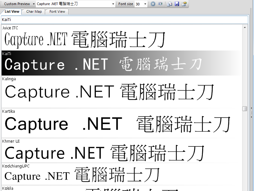
Task: Click the KaiTi font name field
Action: [124, 20]
